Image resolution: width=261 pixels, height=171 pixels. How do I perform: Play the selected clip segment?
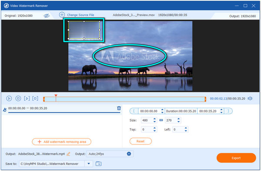pyautogui.click(x=27, y=99)
